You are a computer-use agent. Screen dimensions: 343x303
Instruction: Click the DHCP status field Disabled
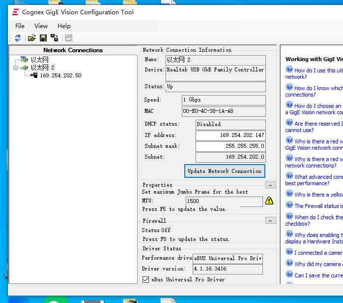230,124
